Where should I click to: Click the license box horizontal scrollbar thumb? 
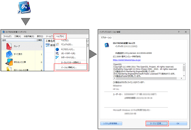[146, 78]
